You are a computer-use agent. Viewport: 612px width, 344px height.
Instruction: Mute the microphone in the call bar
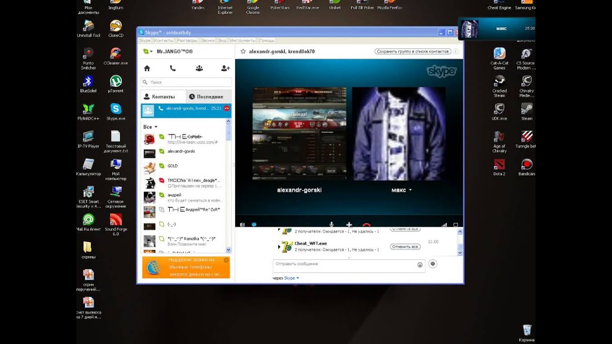coord(331,225)
